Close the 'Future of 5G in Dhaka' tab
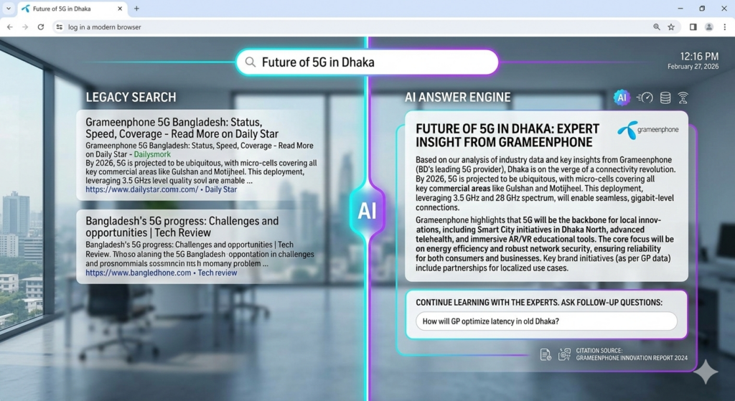Image resolution: width=735 pixels, height=401 pixels. [120, 9]
